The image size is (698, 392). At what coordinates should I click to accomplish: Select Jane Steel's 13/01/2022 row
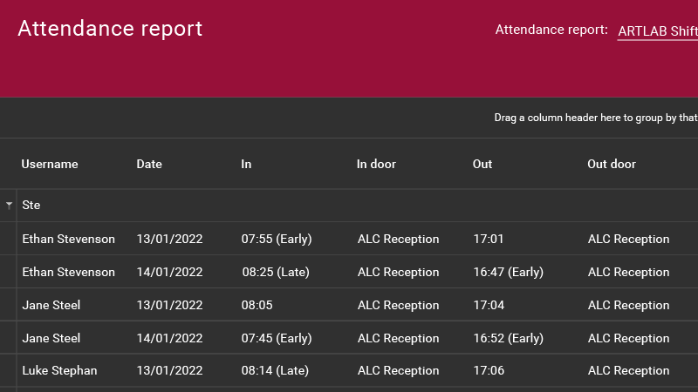[x=51, y=305]
